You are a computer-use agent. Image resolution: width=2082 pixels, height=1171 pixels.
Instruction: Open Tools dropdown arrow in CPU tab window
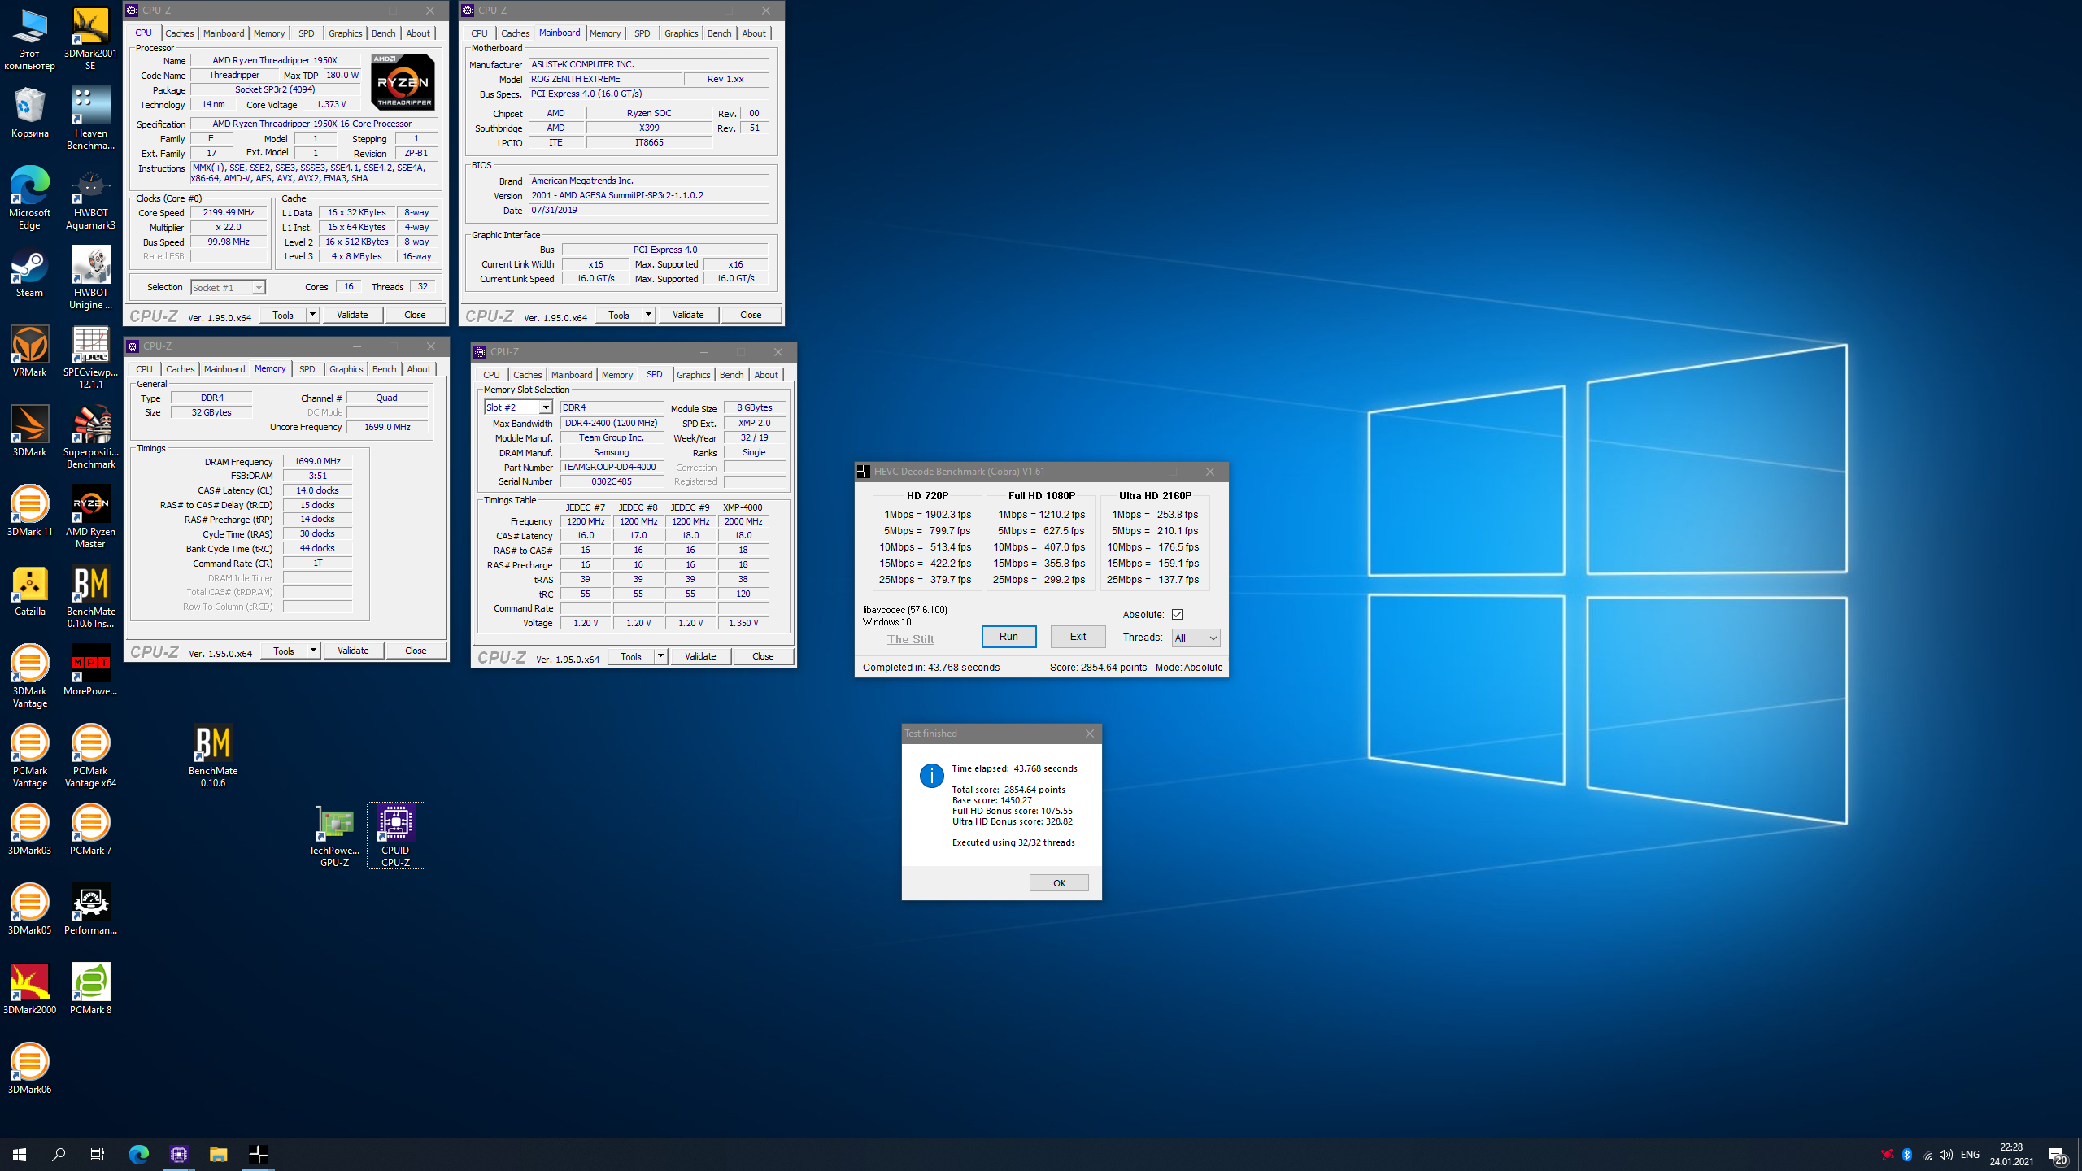(x=312, y=315)
